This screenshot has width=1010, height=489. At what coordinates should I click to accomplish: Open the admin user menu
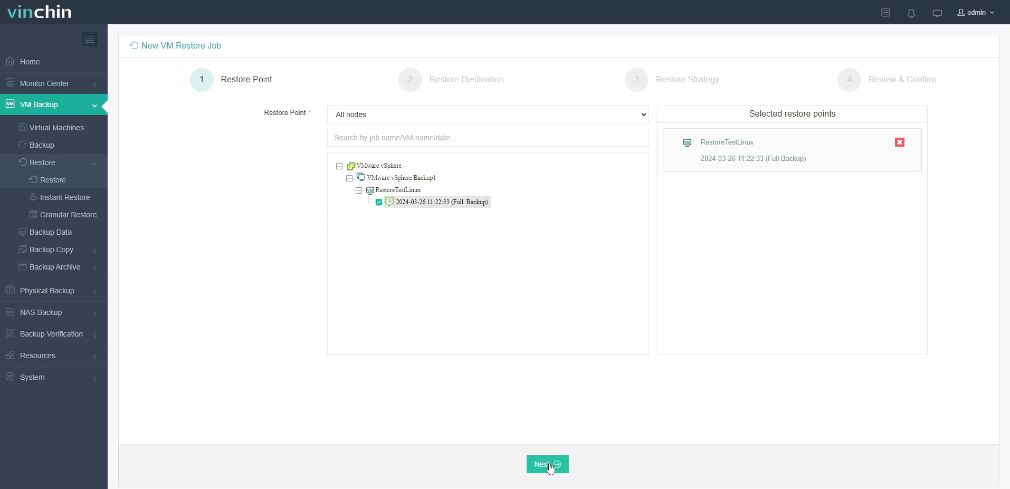(976, 13)
